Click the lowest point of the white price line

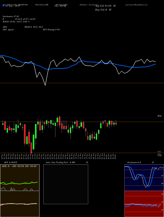coord(45,85)
